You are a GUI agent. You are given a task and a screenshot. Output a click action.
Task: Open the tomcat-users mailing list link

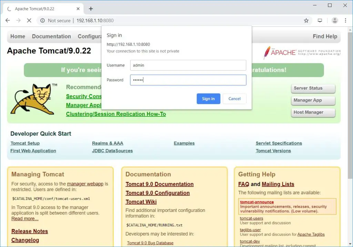tap(251, 218)
